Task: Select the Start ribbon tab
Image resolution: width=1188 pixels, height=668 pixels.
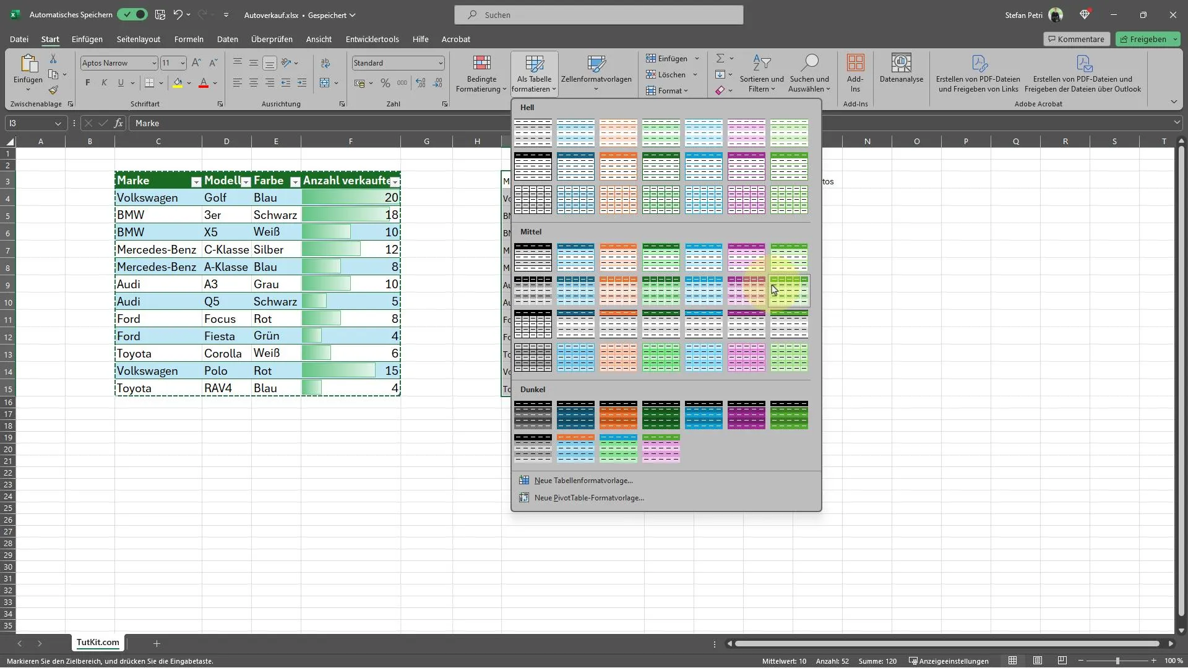Action: pyautogui.click(x=49, y=38)
